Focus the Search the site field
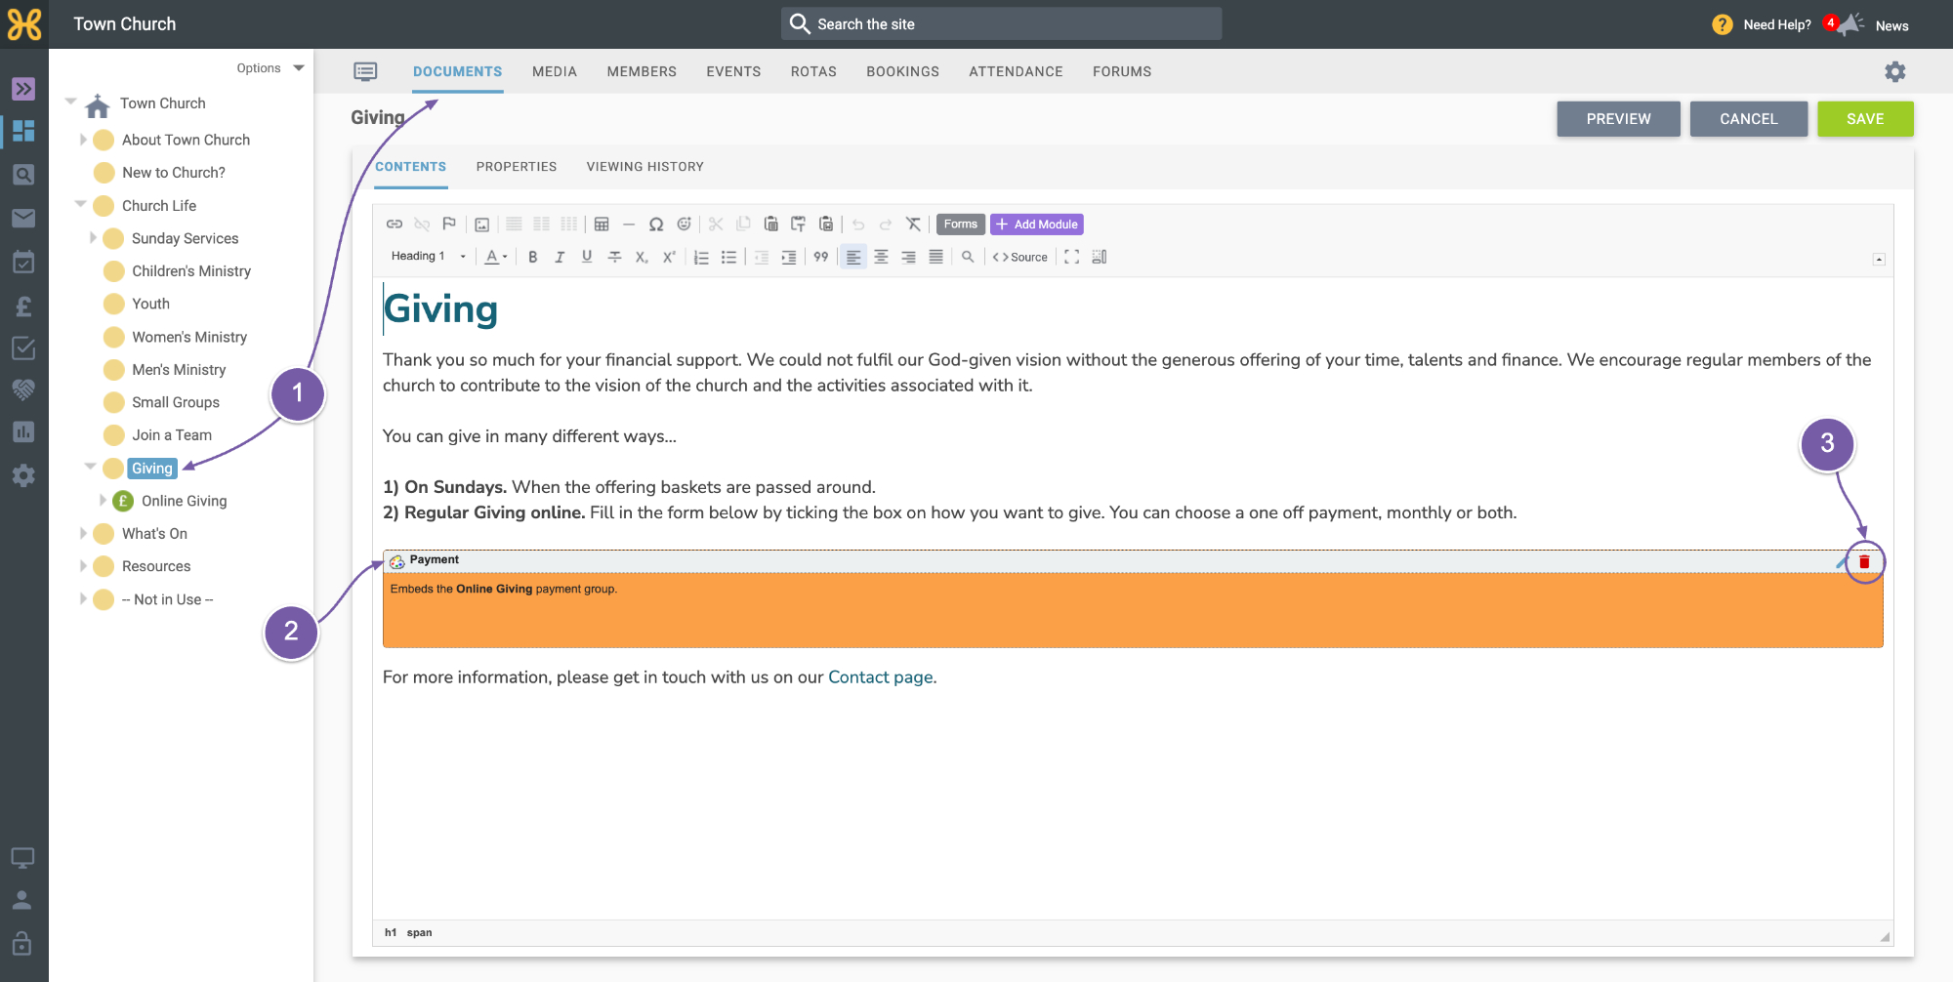Image resolution: width=1953 pixels, height=982 pixels. click(1001, 24)
